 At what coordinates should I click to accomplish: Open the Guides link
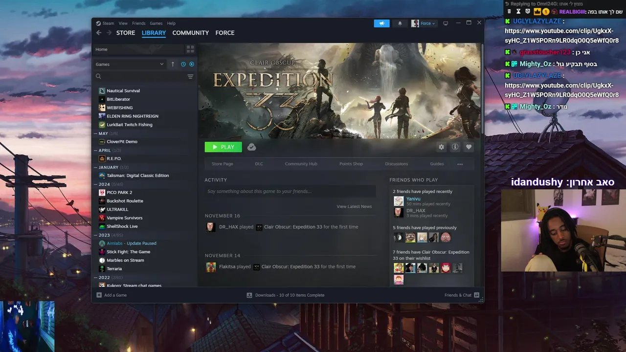point(437,164)
